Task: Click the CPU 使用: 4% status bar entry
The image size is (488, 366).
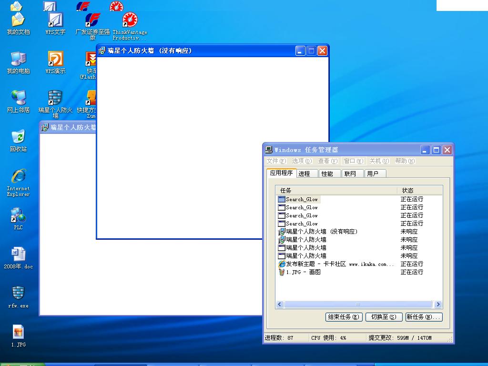Action: (329, 338)
